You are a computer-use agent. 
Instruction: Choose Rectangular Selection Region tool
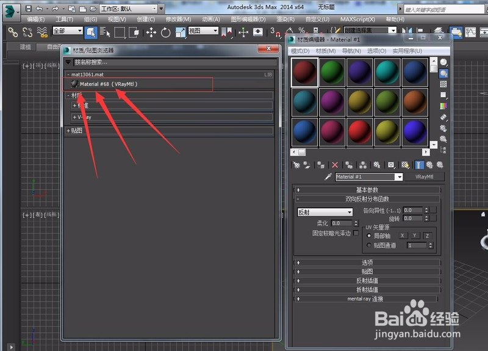[120, 32]
